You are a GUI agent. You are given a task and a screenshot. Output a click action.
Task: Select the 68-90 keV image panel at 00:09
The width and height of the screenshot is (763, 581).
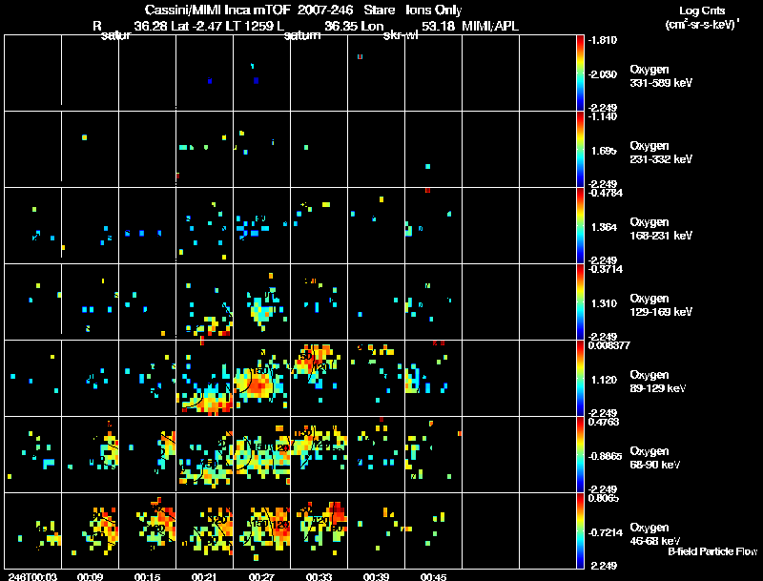(x=90, y=455)
